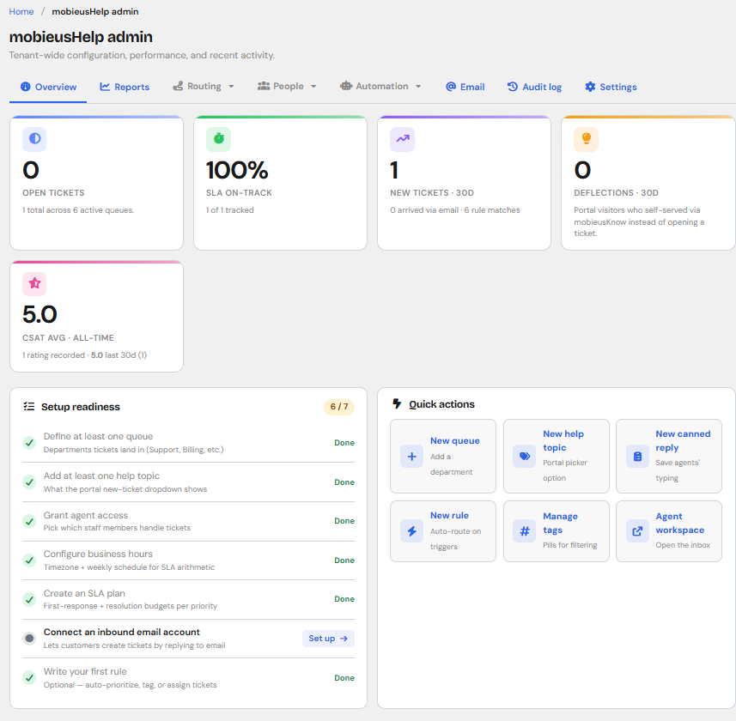Click the SLA On-Track stat card

click(280, 183)
